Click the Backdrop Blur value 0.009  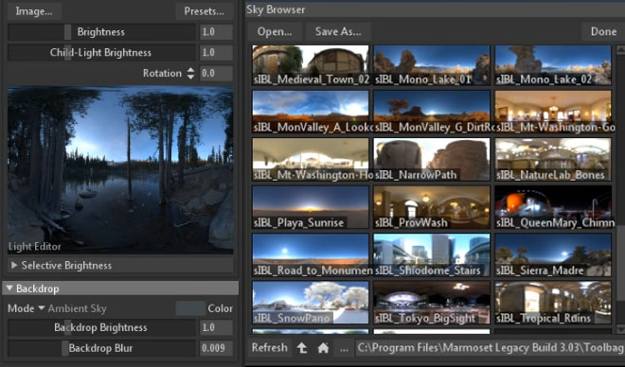click(216, 348)
